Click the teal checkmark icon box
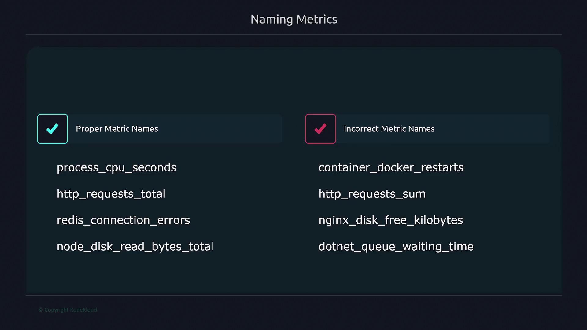Screen dimensions: 587x330 (52, 129)
